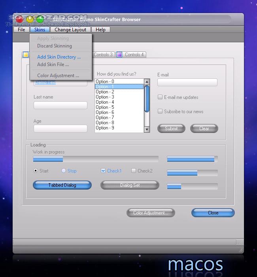
Task: Open the File menu
Action: coord(21,30)
